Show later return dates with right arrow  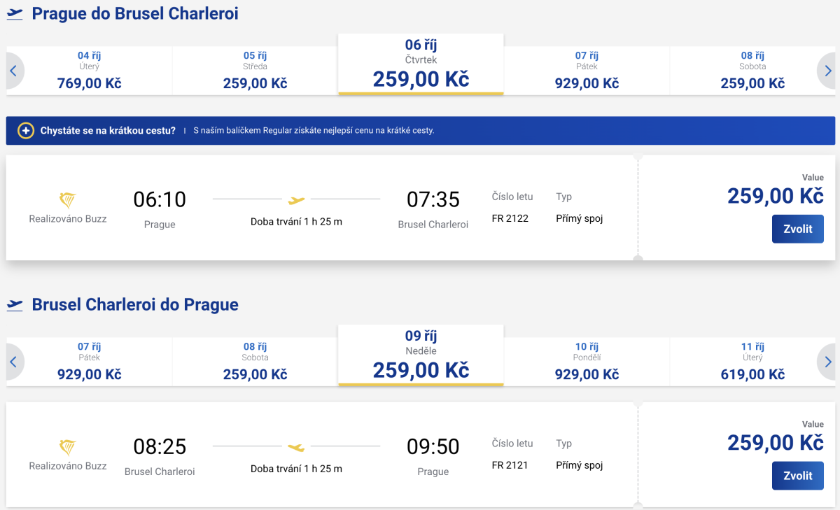pyautogui.click(x=828, y=362)
